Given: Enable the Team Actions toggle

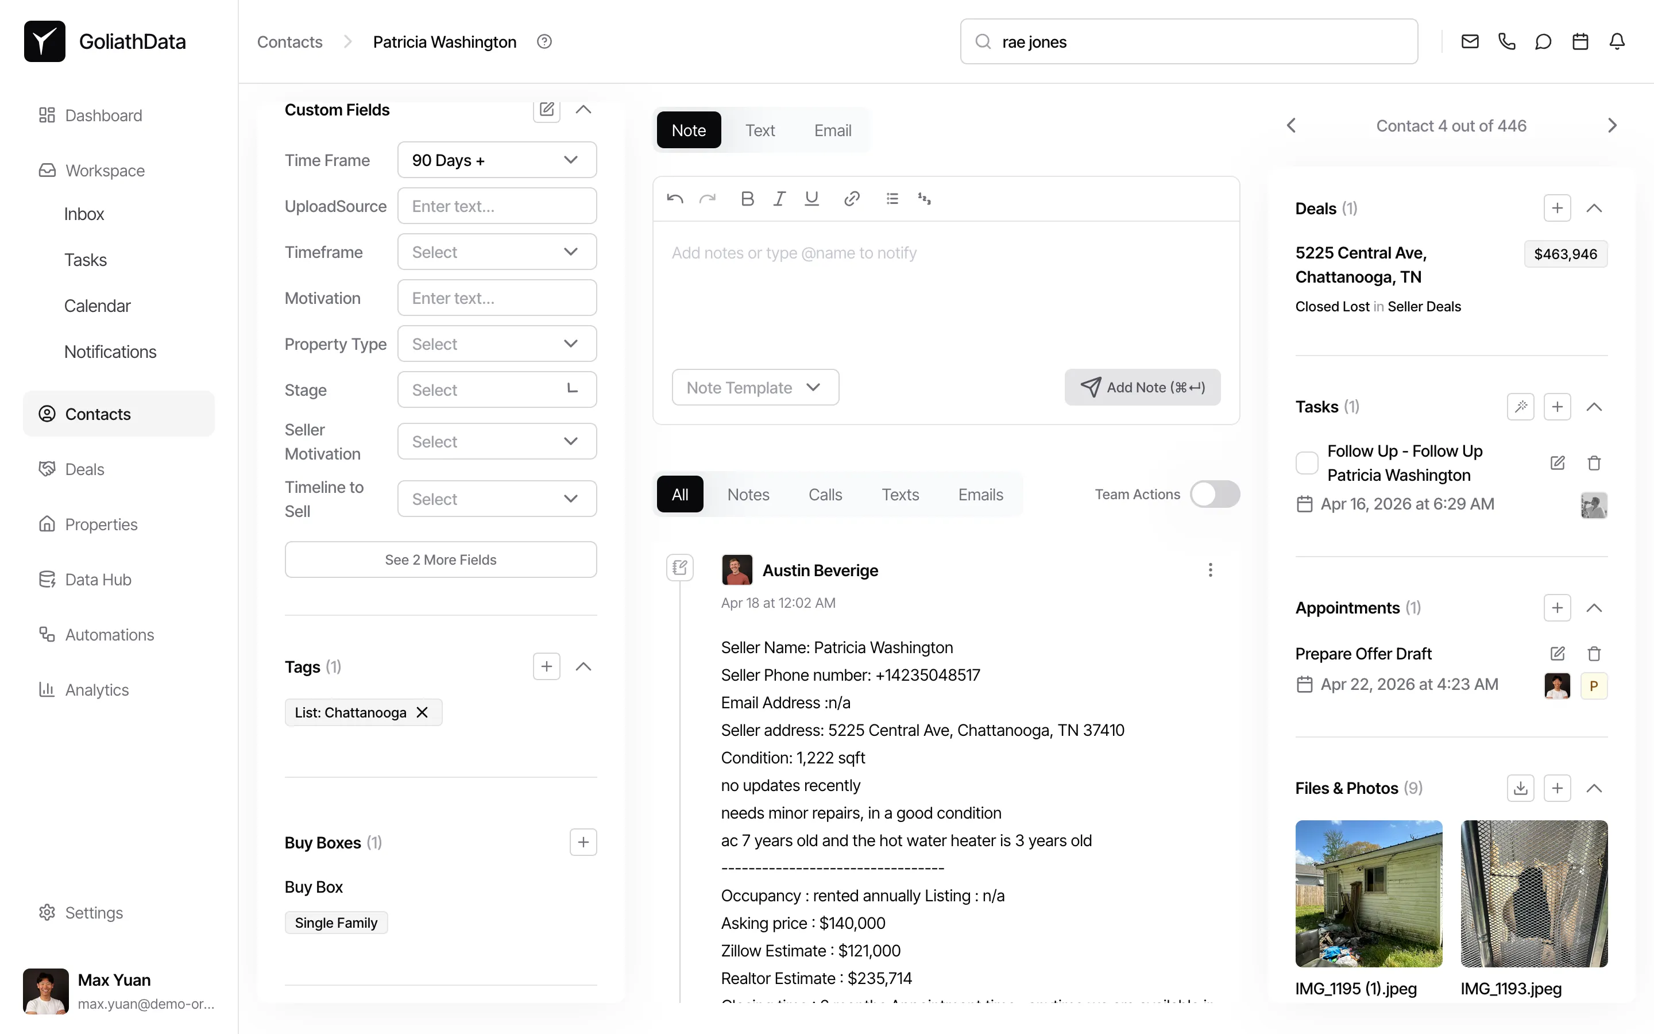Looking at the screenshot, I should tap(1215, 494).
